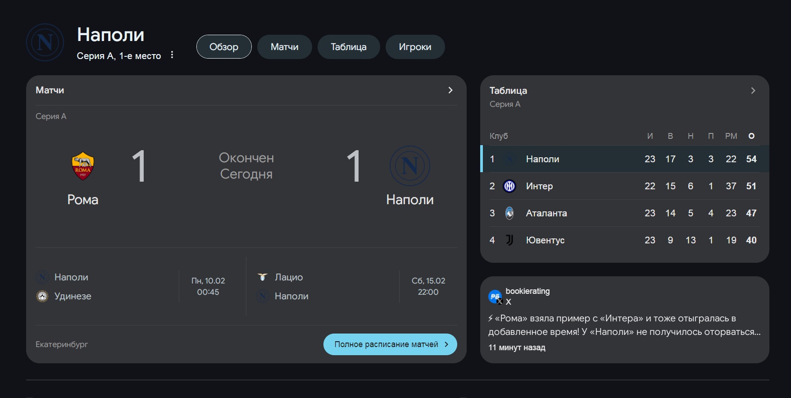Click the Atalanta crest in standings

(509, 213)
